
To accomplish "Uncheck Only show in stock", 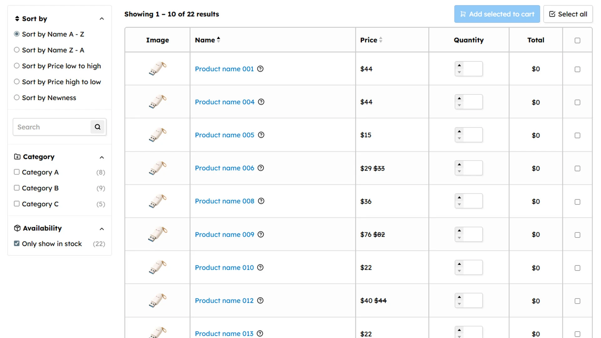I will point(17,243).
